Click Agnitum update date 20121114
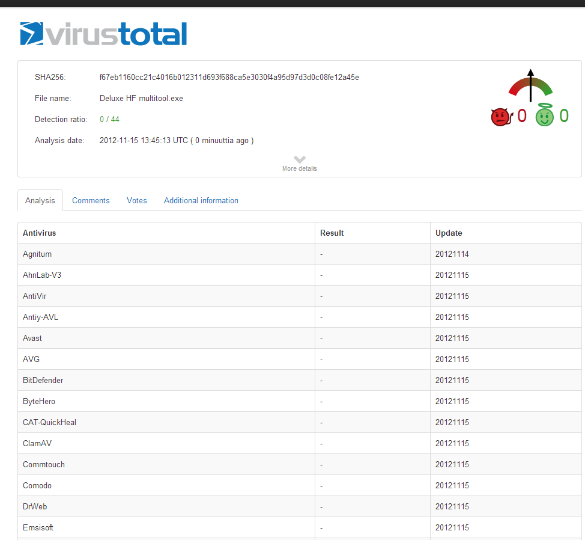The height and width of the screenshot is (540, 585). coord(452,254)
